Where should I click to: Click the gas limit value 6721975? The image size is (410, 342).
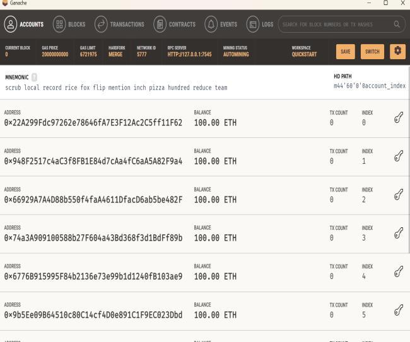point(88,54)
